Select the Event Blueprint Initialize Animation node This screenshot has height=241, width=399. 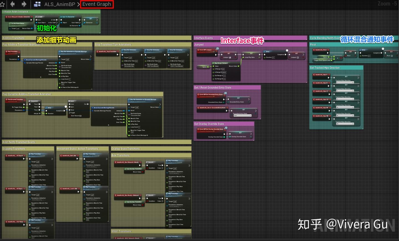19,17
